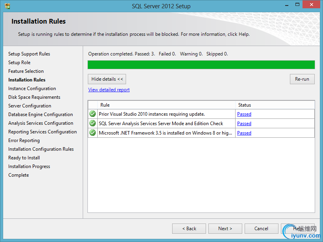Select Analysis Services Configuration step

click(41, 123)
